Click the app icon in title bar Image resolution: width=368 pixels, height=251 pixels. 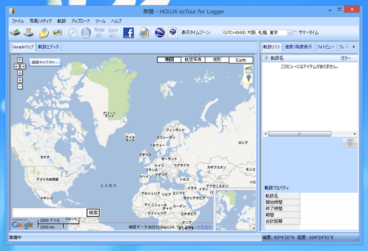point(12,11)
